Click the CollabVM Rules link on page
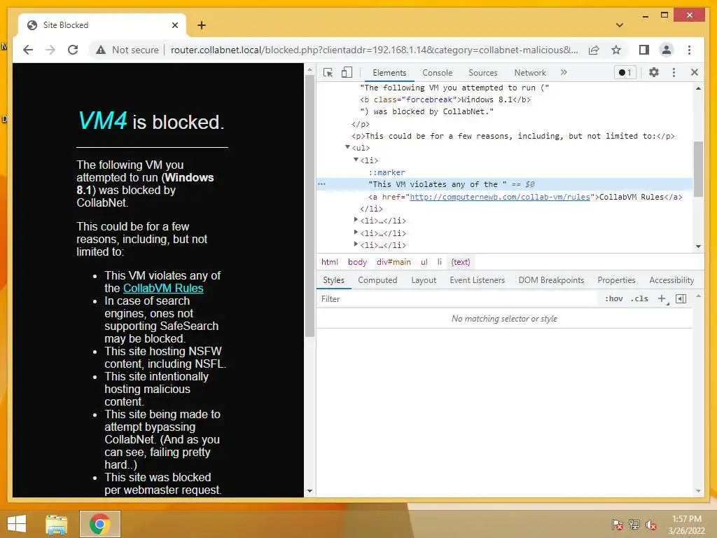The width and height of the screenshot is (717, 538). pyautogui.click(x=163, y=288)
